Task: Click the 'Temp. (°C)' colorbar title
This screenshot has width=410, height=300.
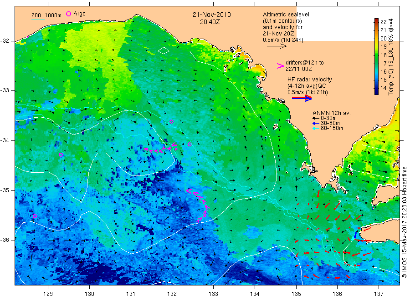Action: (x=391, y=81)
